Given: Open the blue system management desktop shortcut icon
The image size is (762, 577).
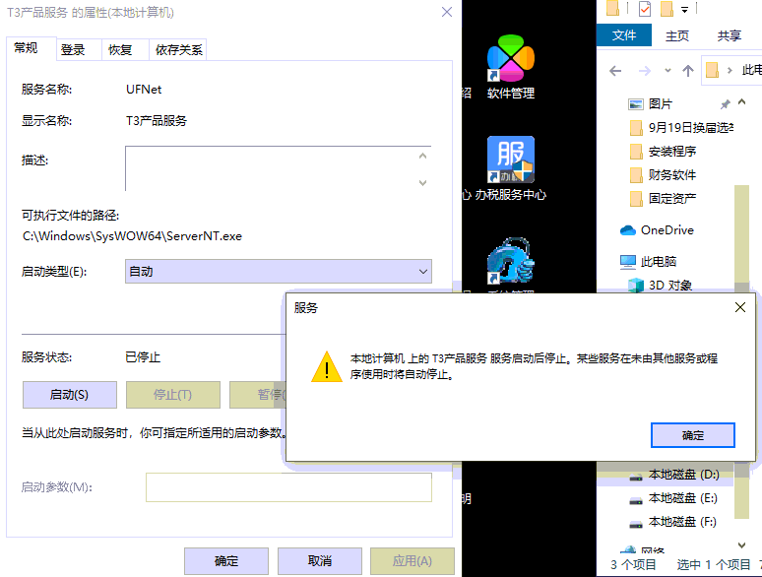Looking at the screenshot, I should click(510, 261).
